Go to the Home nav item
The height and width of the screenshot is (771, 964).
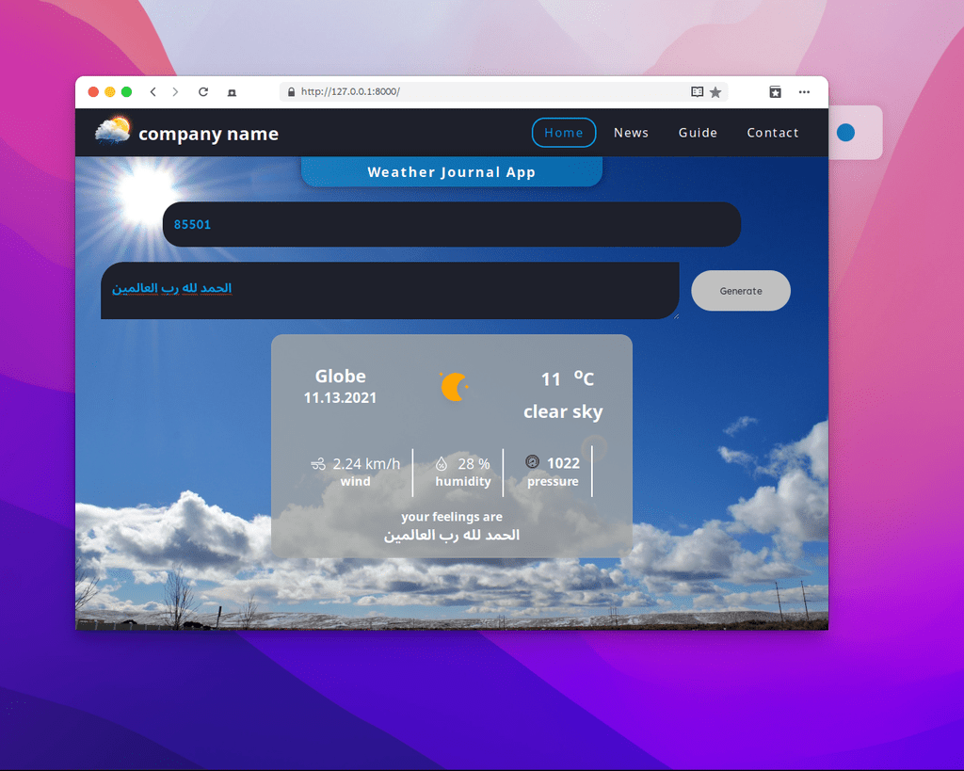[x=564, y=133]
